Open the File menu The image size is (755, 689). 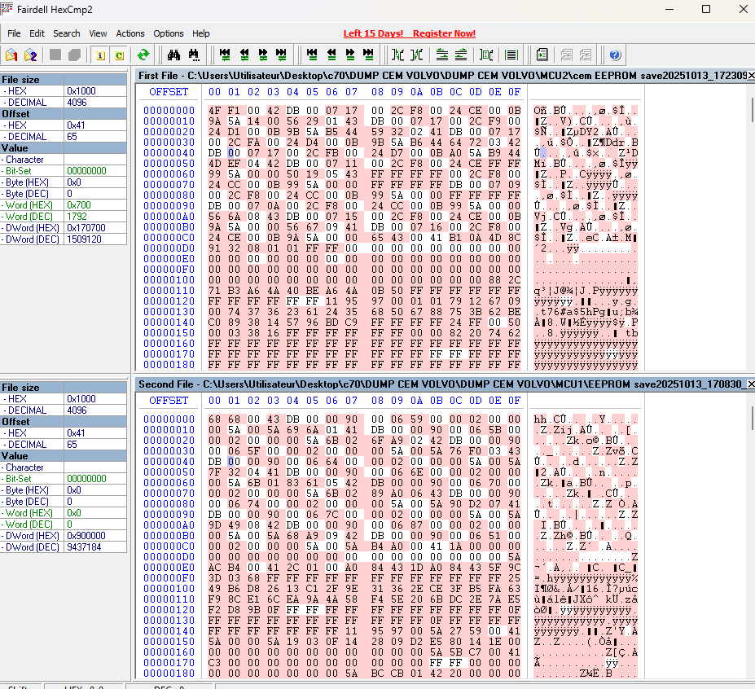click(x=14, y=33)
